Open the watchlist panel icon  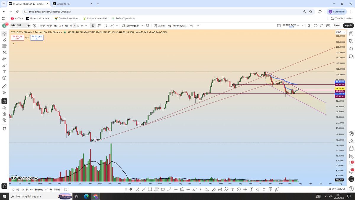(351, 34)
